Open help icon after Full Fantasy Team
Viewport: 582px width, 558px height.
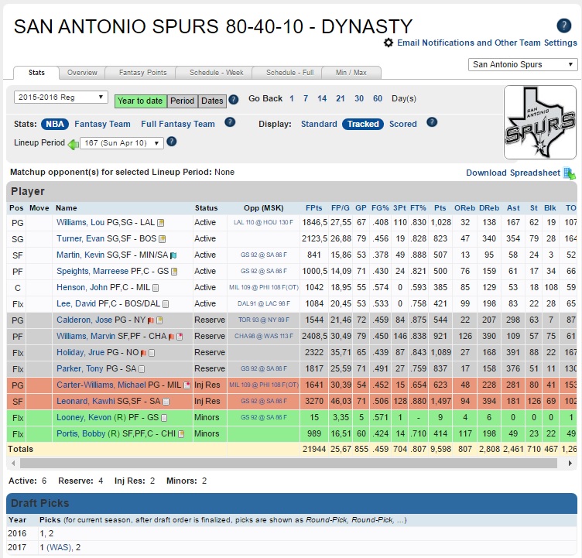230,122
